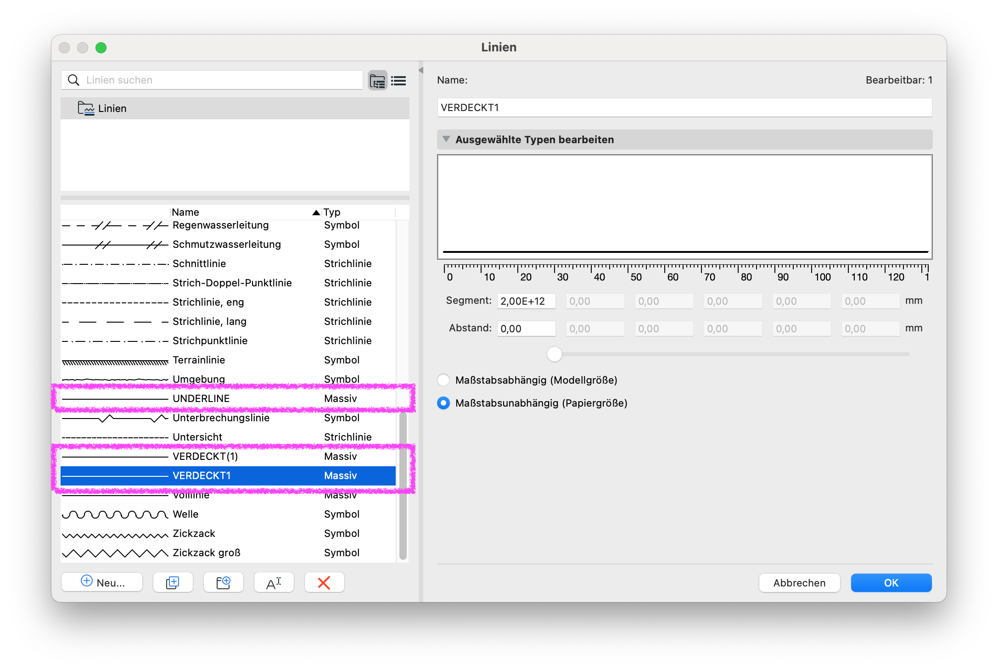The image size is (998, 670).
Task: Select Maßstabsunabhängig (Papiergröße) radio button
Action: click(443, 403)
